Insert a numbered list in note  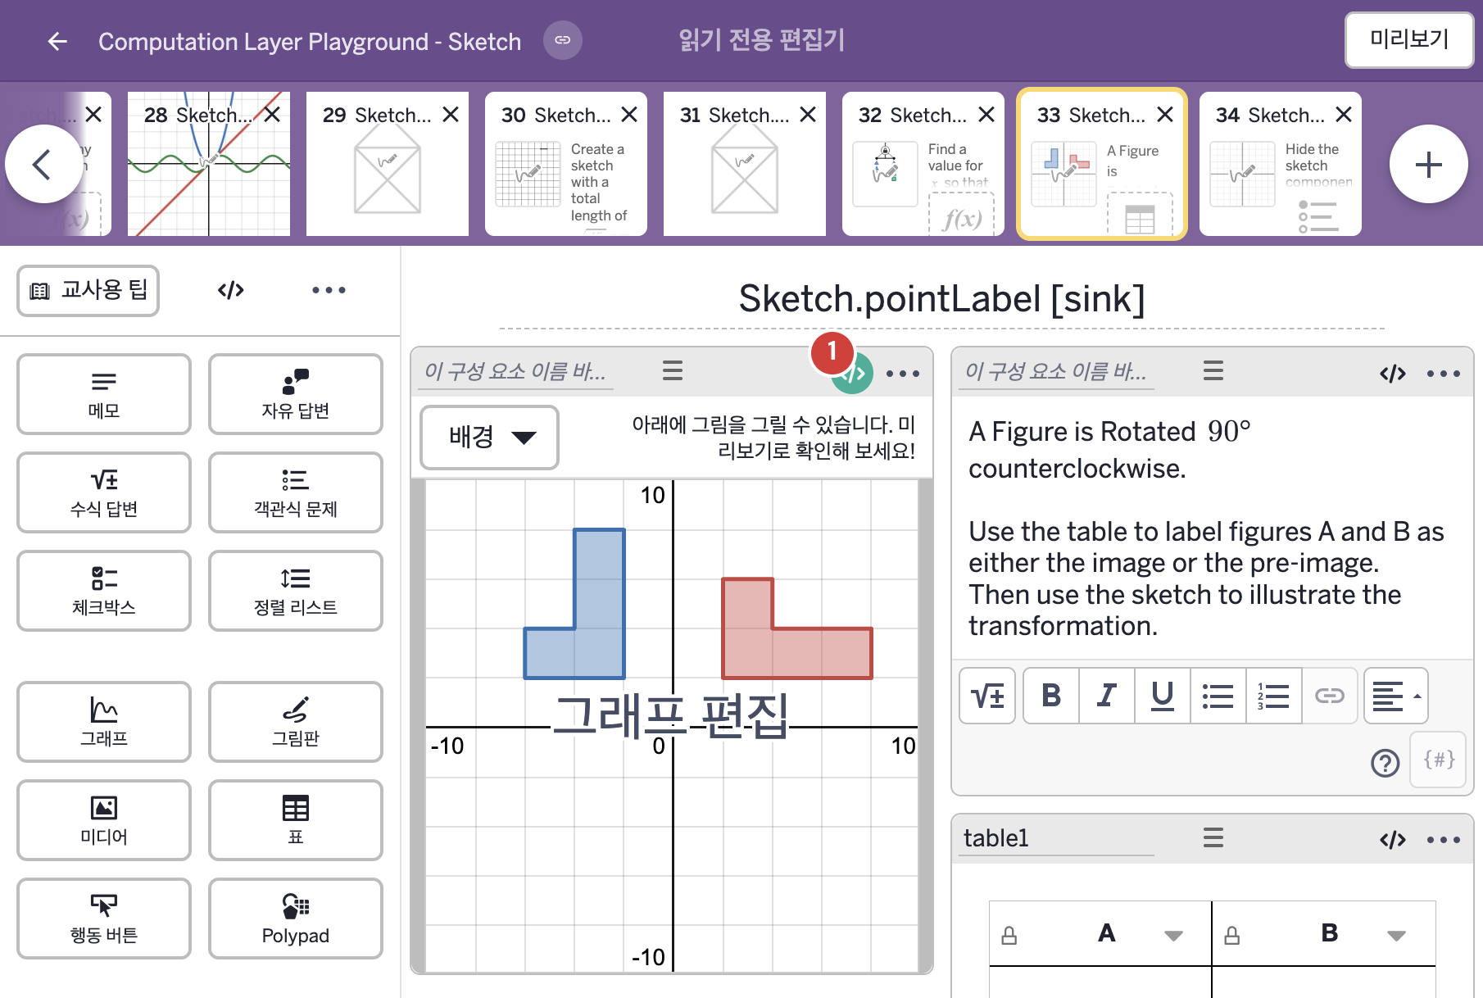[x=1274, y=696]
